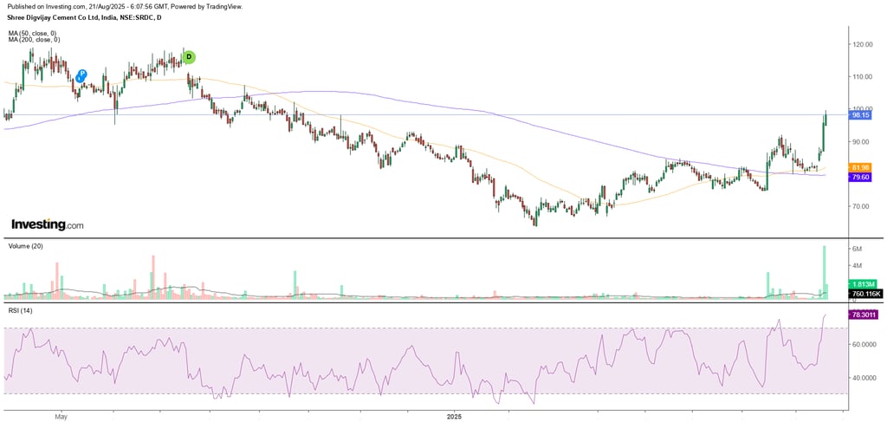
Task: Click the 110.00 price axis label
Action: tap(862, 76)
